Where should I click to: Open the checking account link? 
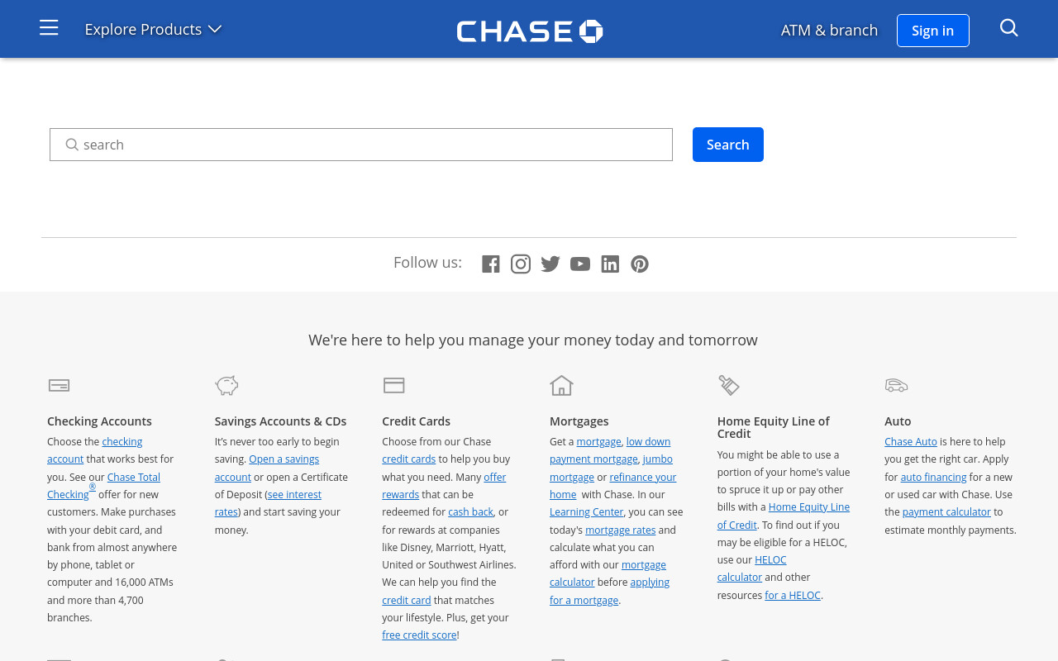point(94,450)
